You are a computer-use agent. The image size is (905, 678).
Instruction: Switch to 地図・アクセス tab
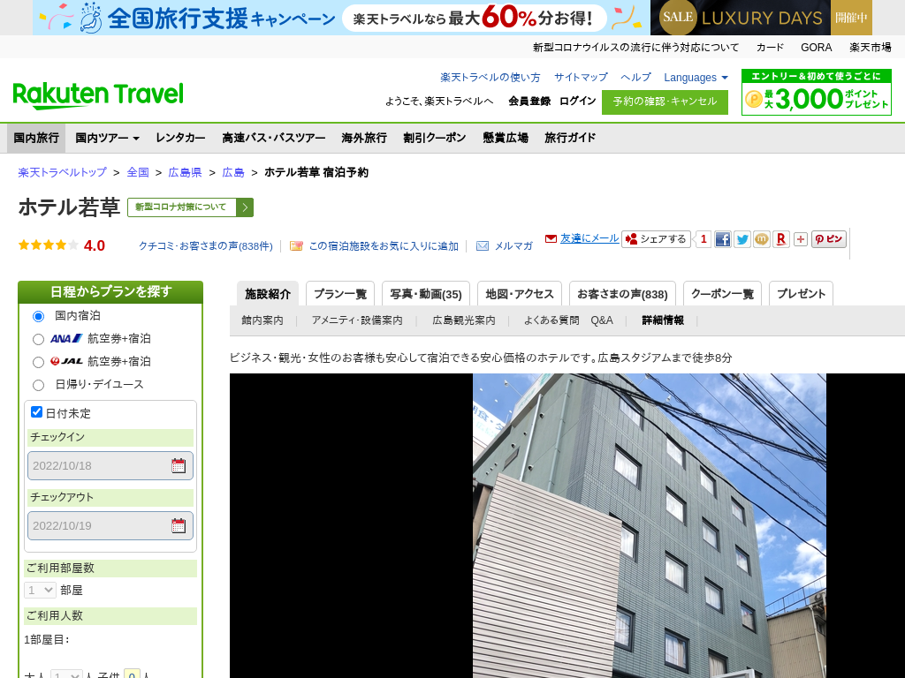tap(520, 293)
